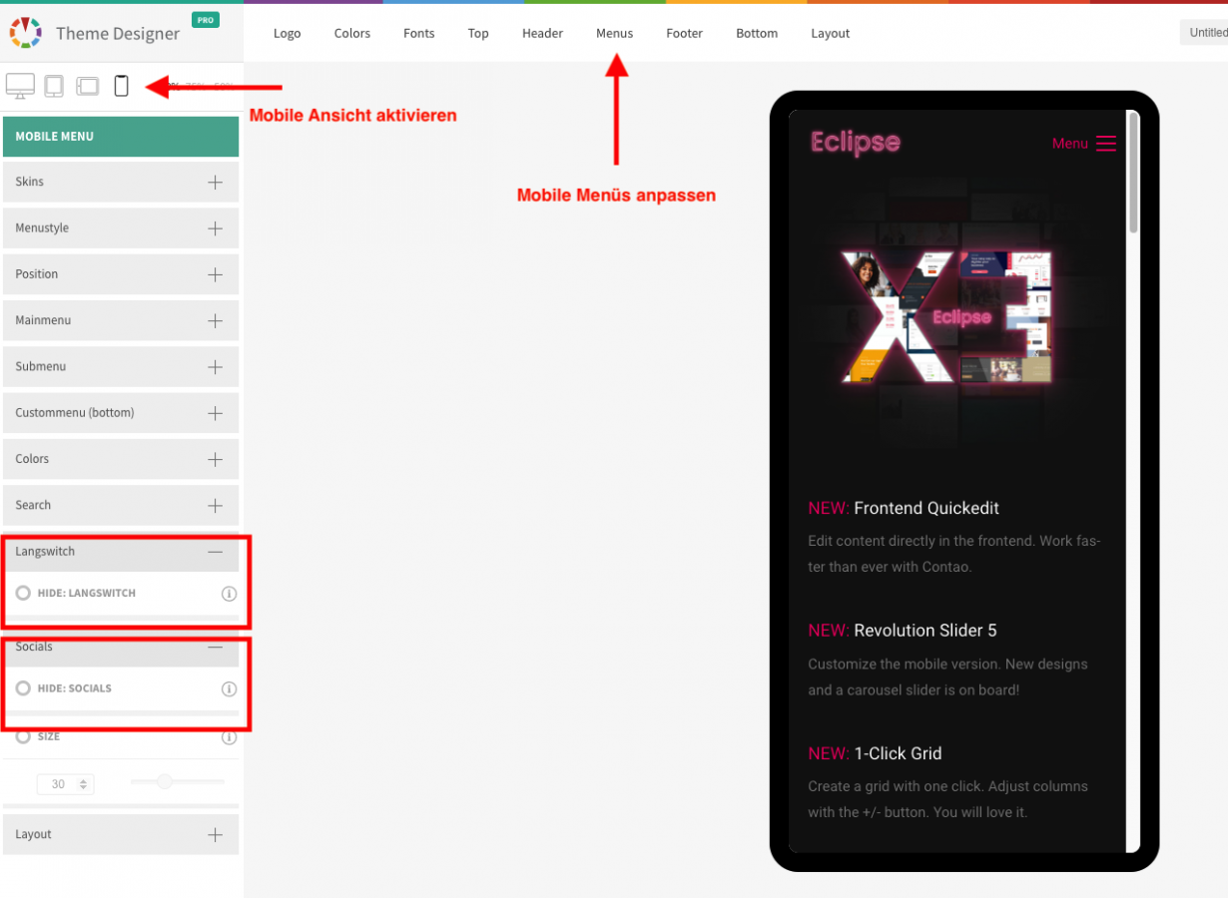Click the size number field showing 30

pyautogui.click(x=58, y=784)
